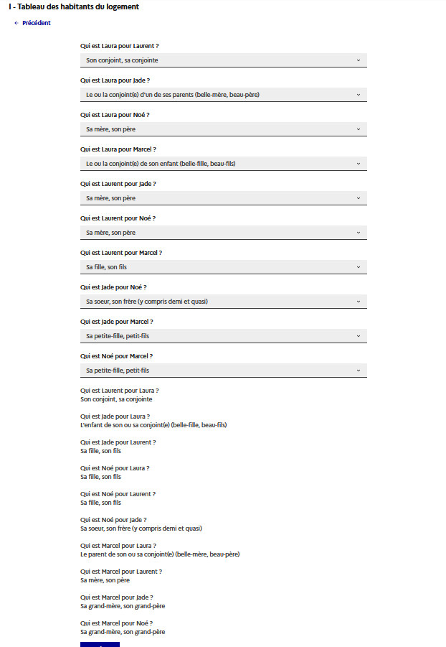The width and height of the screenshot is (446, 647).
Task: Open the "Qui est Laura pour Marcel" select
Action: (223, 164)
